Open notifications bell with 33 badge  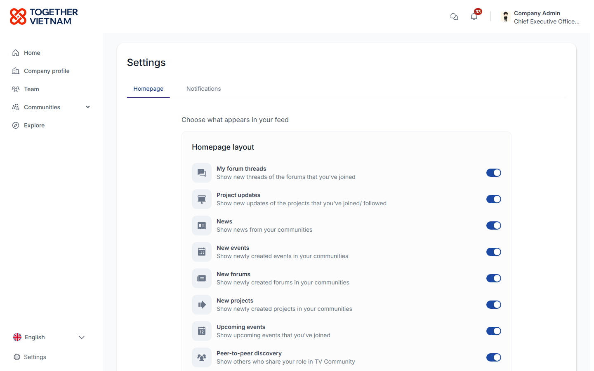[474, 16]
